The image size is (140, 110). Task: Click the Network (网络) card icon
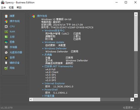(x=6, y=68)
